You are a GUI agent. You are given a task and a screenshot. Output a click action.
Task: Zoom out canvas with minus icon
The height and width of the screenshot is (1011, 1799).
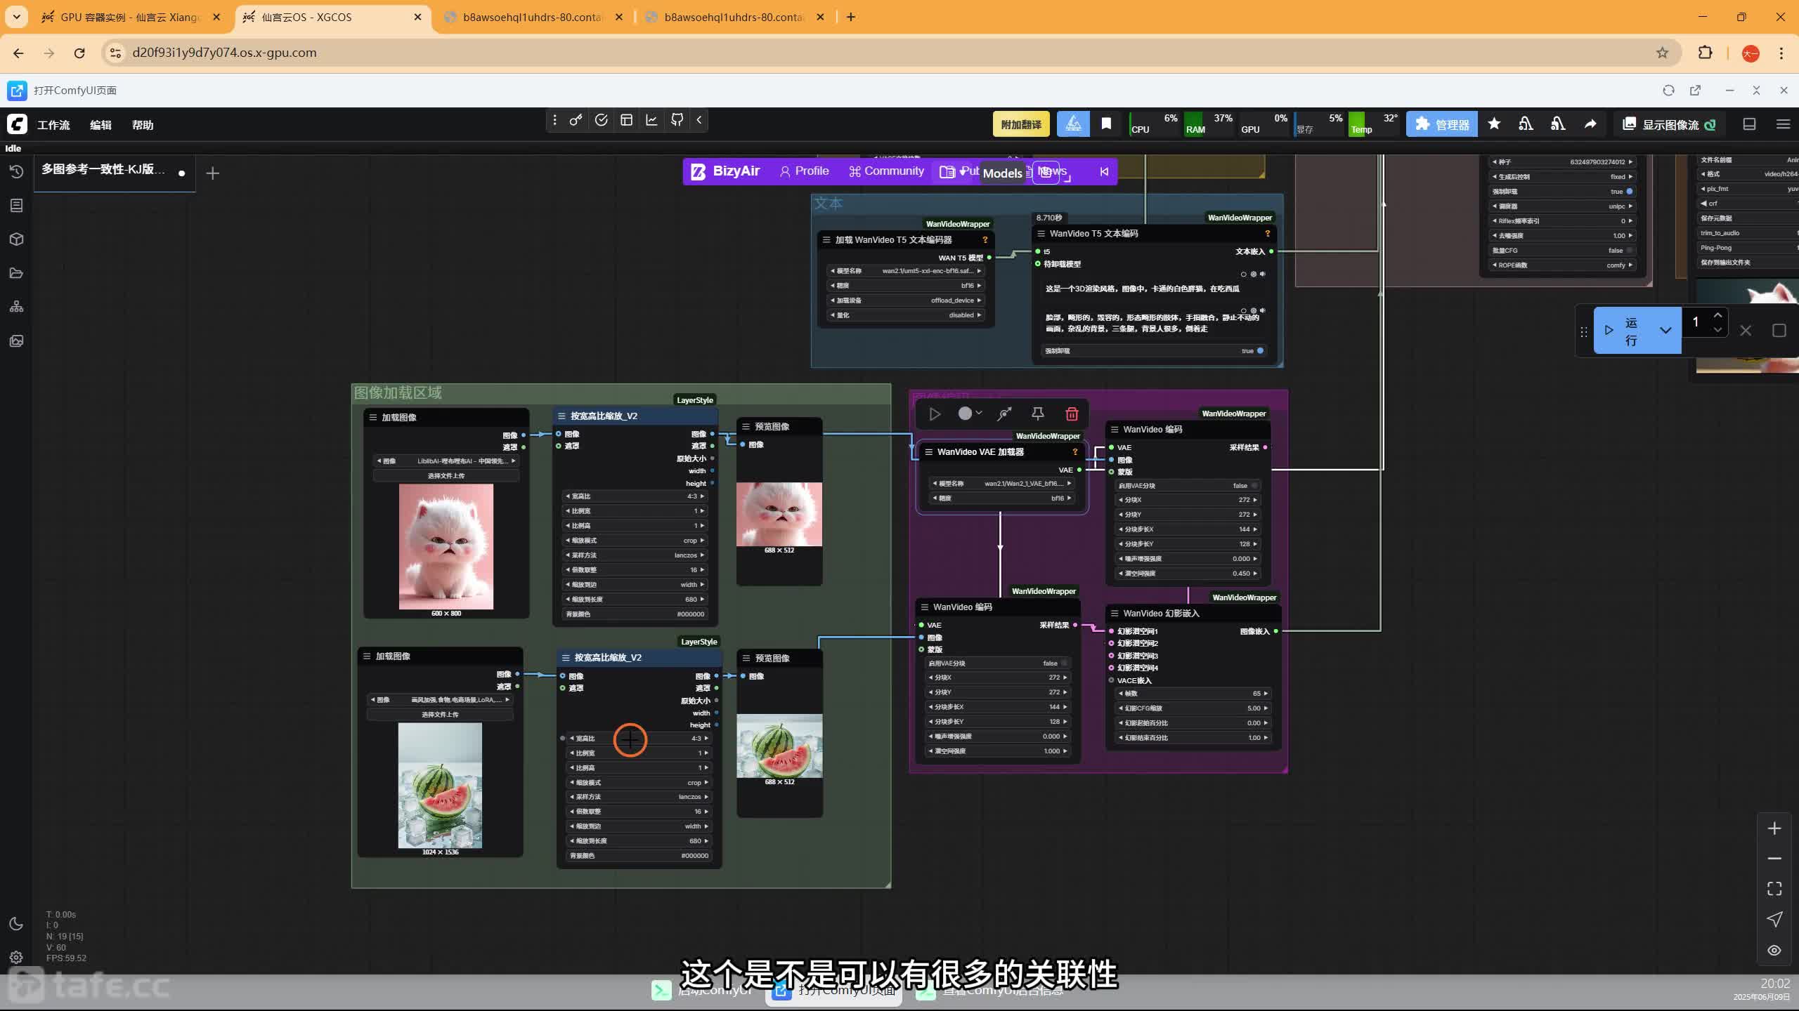point(1774,859)
